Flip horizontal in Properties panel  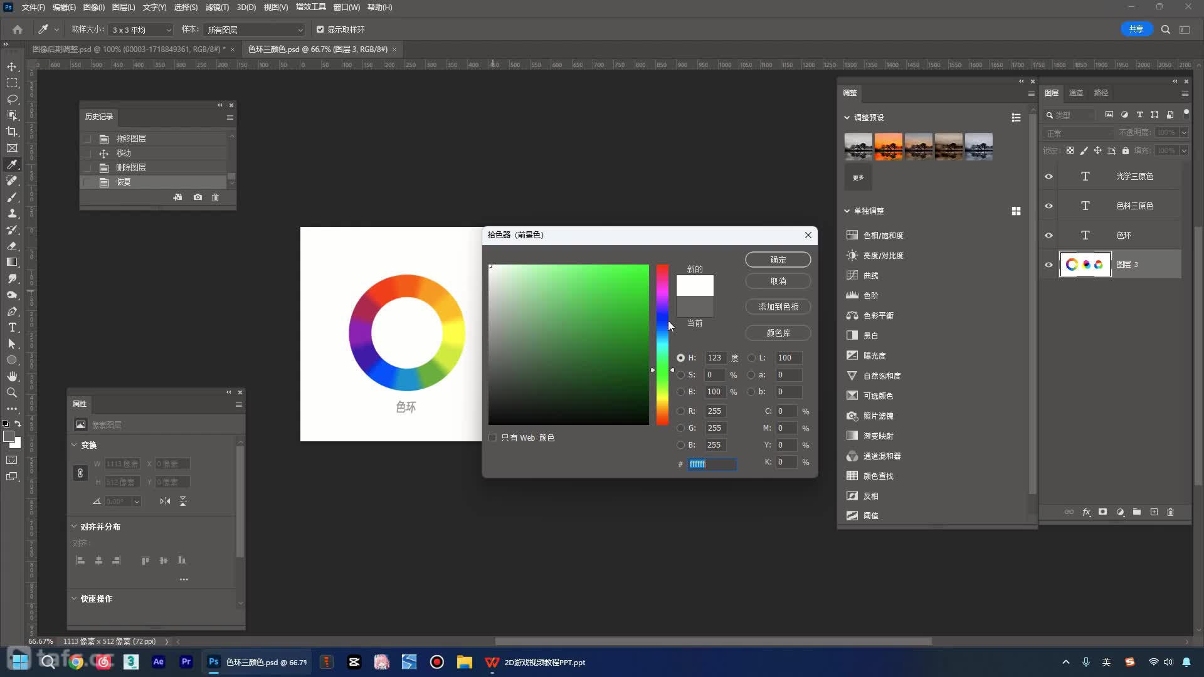(165, 501)
